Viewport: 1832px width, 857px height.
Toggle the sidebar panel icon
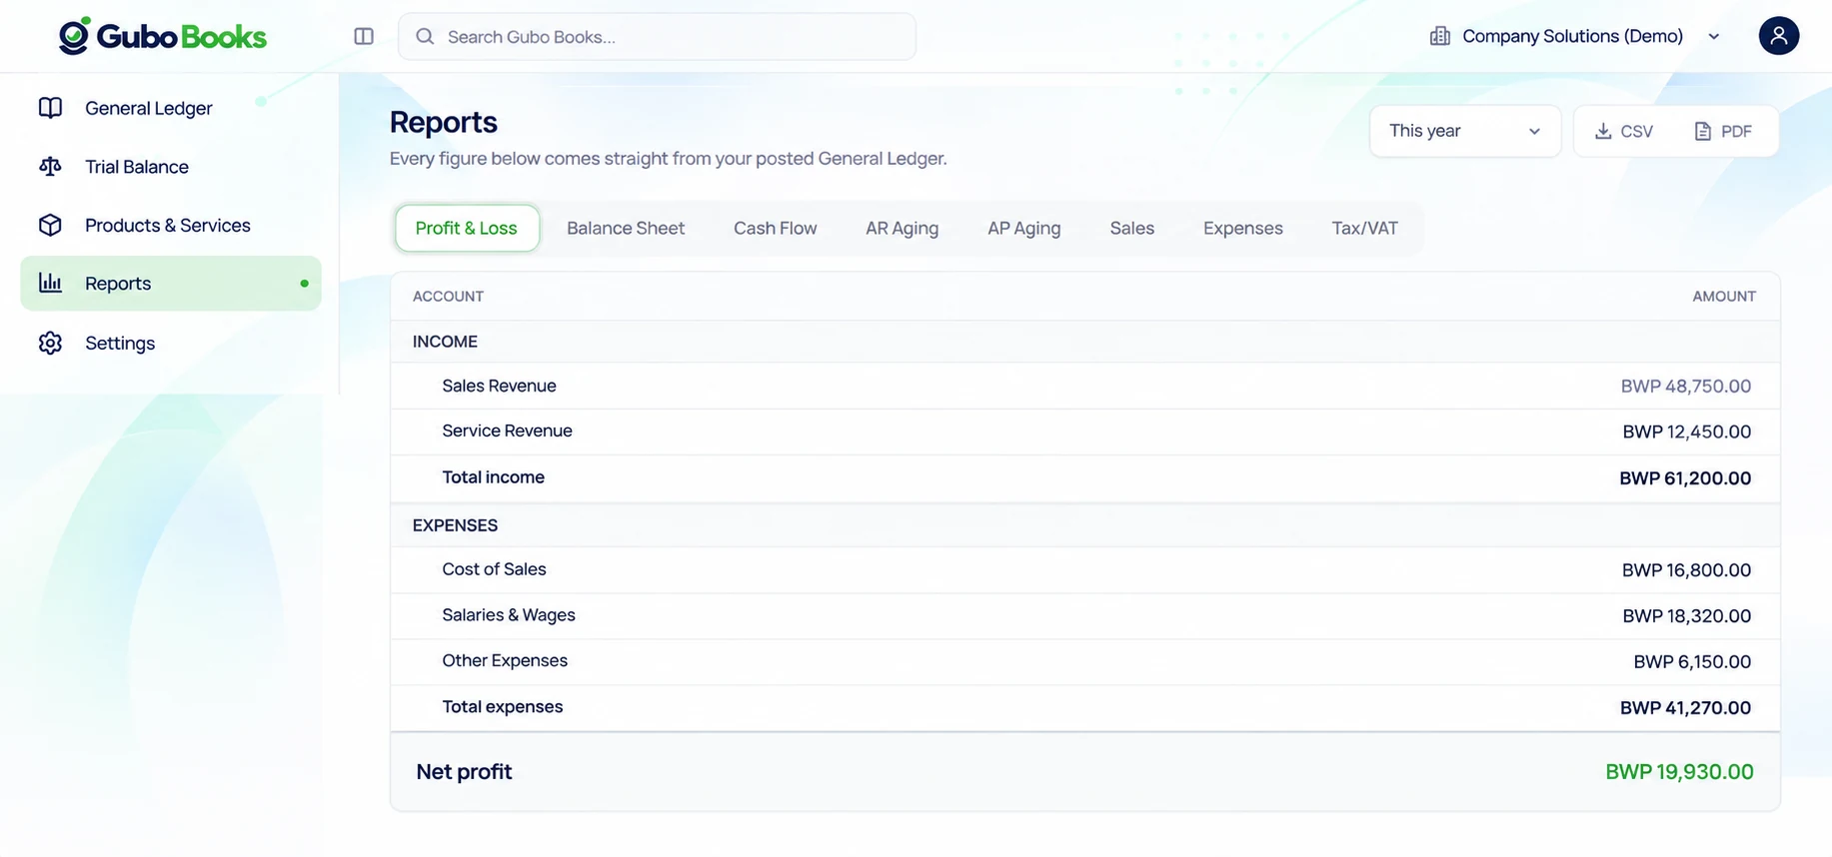[364, 36]
